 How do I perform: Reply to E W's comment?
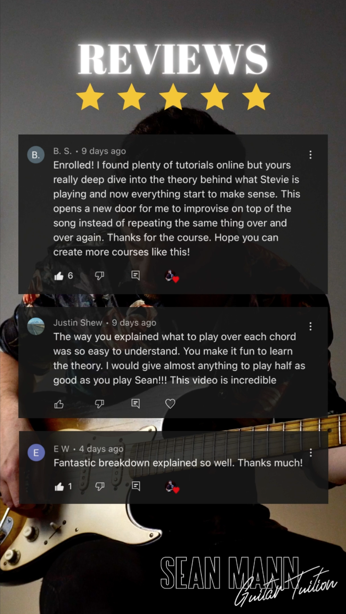pos(136,486)
